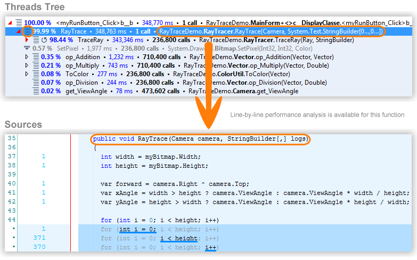The height and width of the screenshot is (260, 417).
Task: Click the lines icon beside op_Division 0.07 %
Action: (35, 83)
